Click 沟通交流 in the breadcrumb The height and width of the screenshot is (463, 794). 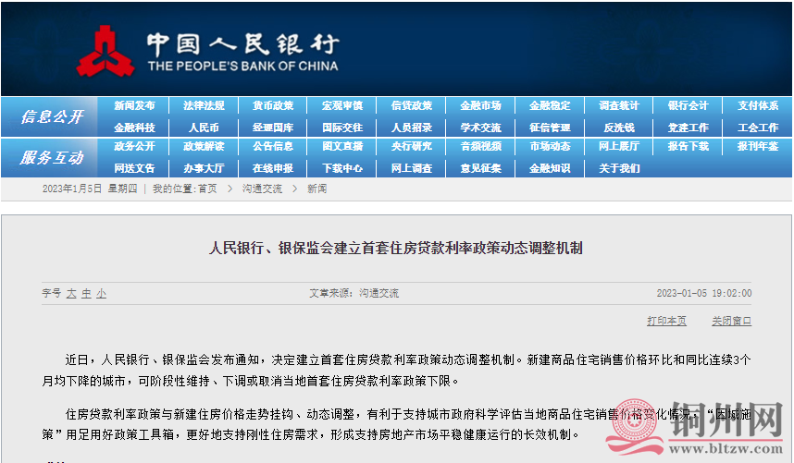pos(262,189)
